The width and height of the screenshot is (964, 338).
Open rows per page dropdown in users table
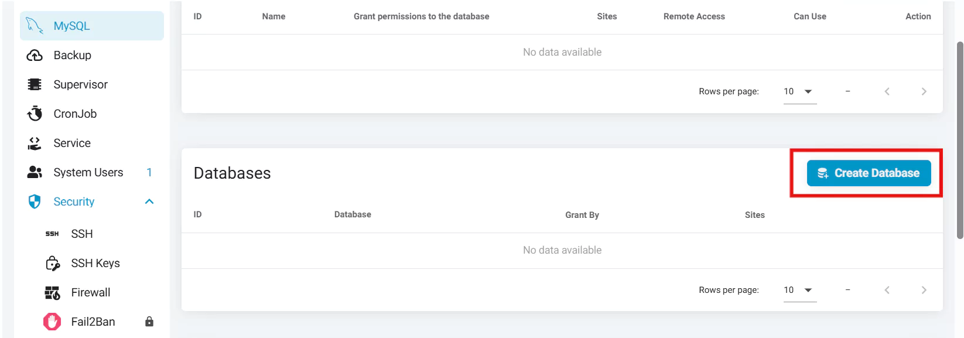(x=799, y=91)
